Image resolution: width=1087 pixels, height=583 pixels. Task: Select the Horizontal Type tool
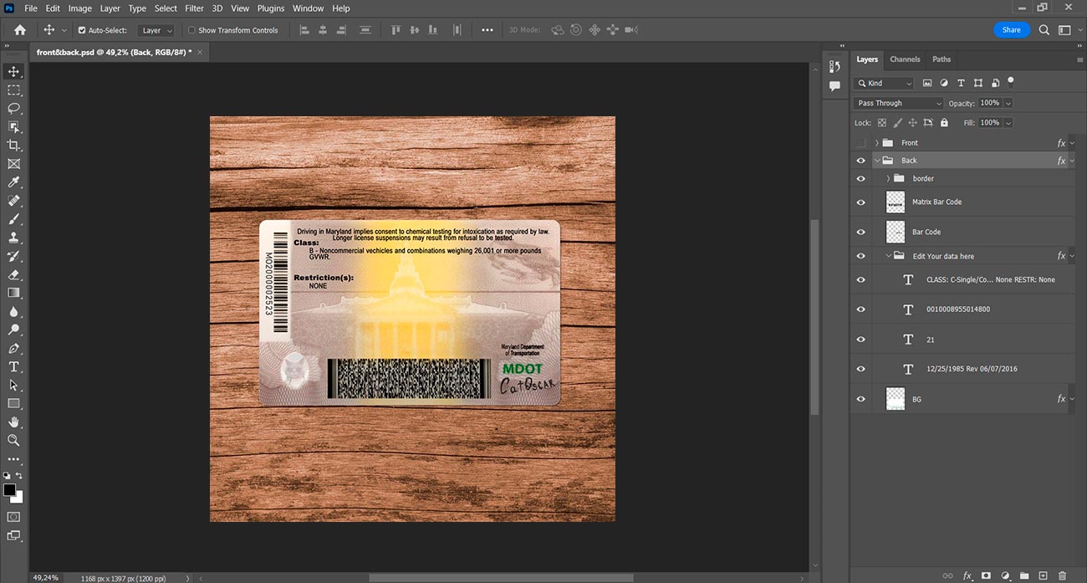pyautogui.click(x=13, y=366)
